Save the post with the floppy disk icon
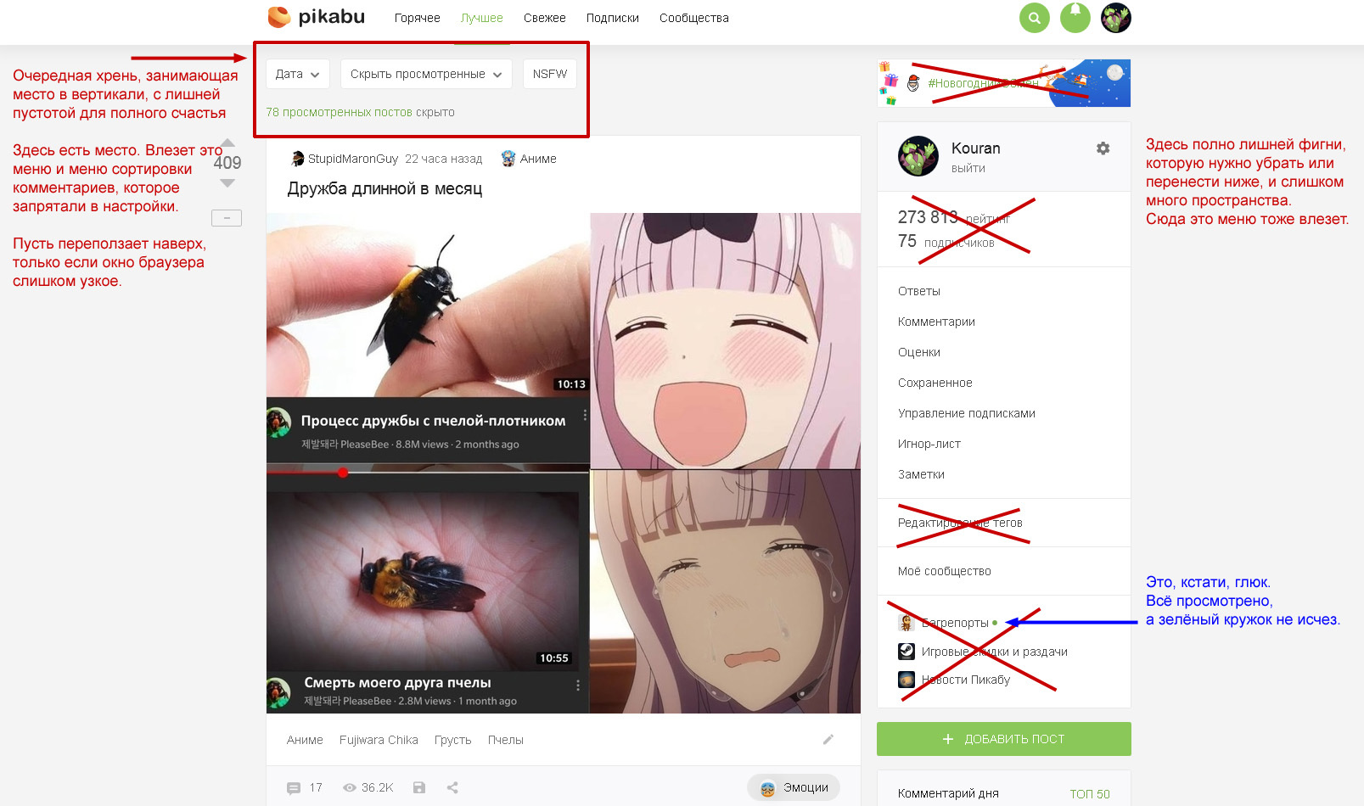The image size is (1364, 806). coord(419,787)
